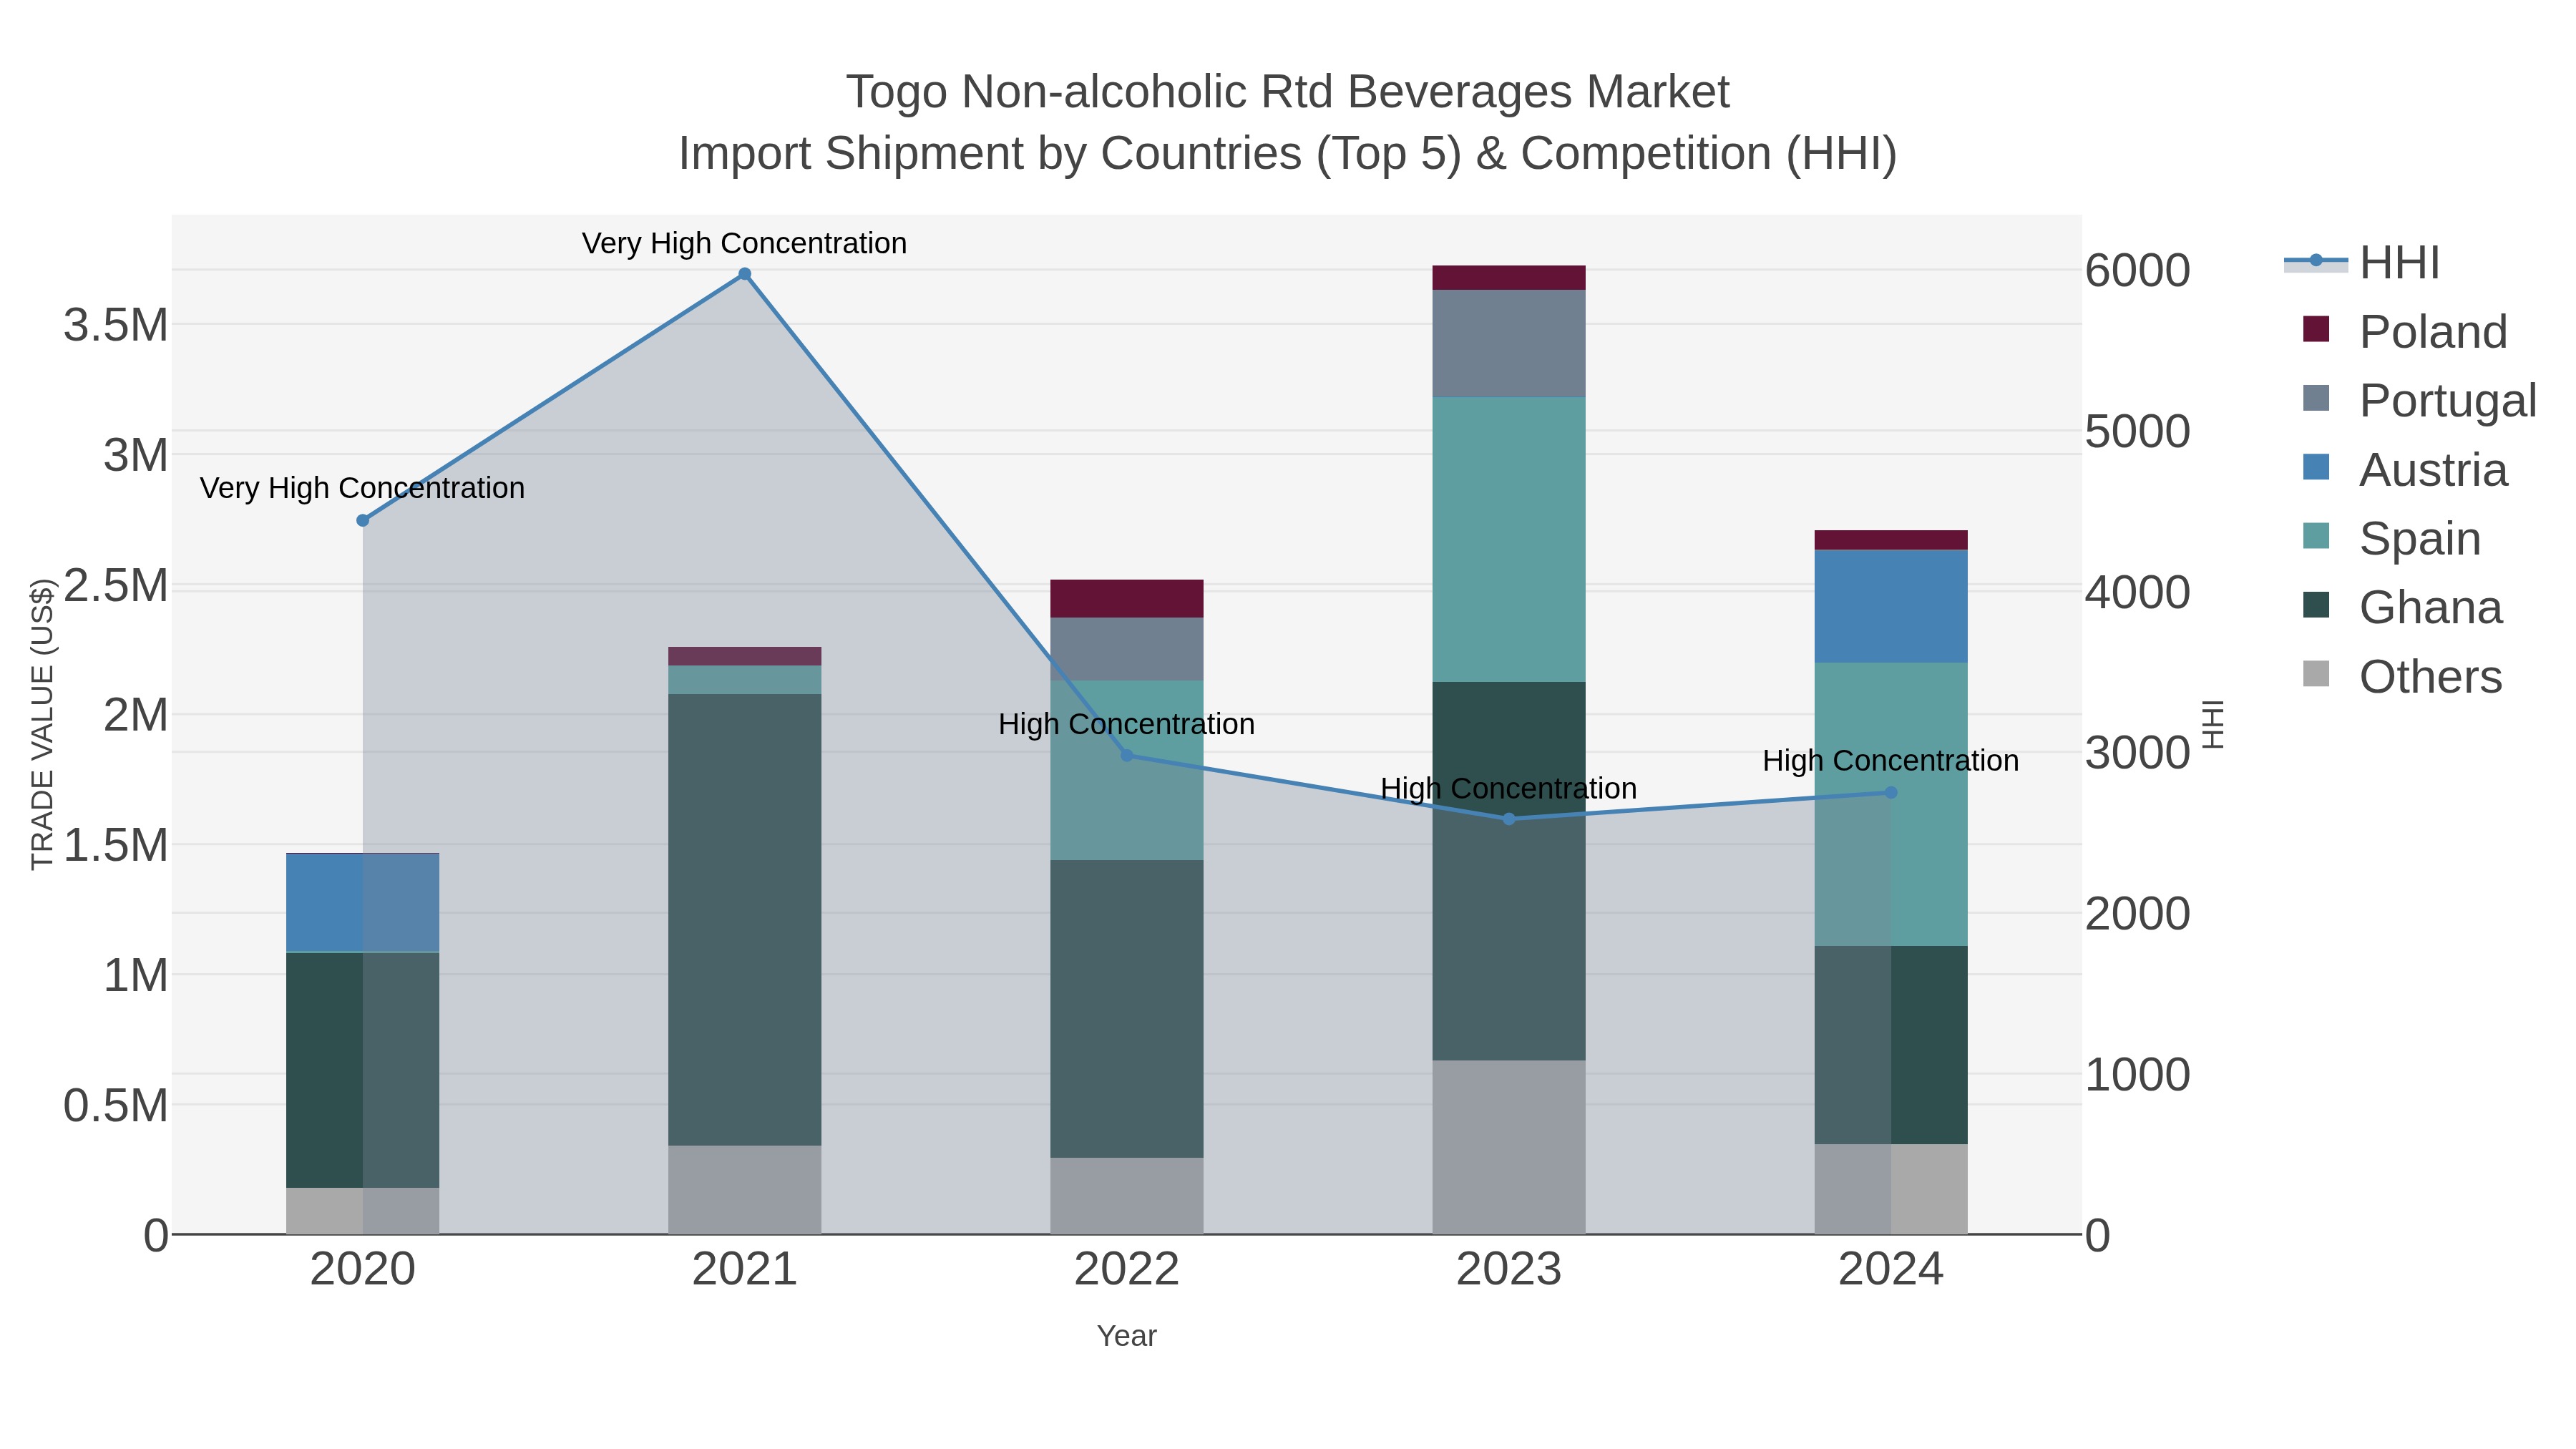Screen dimensions: 2576x1449
Task: Select the 2024 HHI data point
Action: tap(1891, 793)
